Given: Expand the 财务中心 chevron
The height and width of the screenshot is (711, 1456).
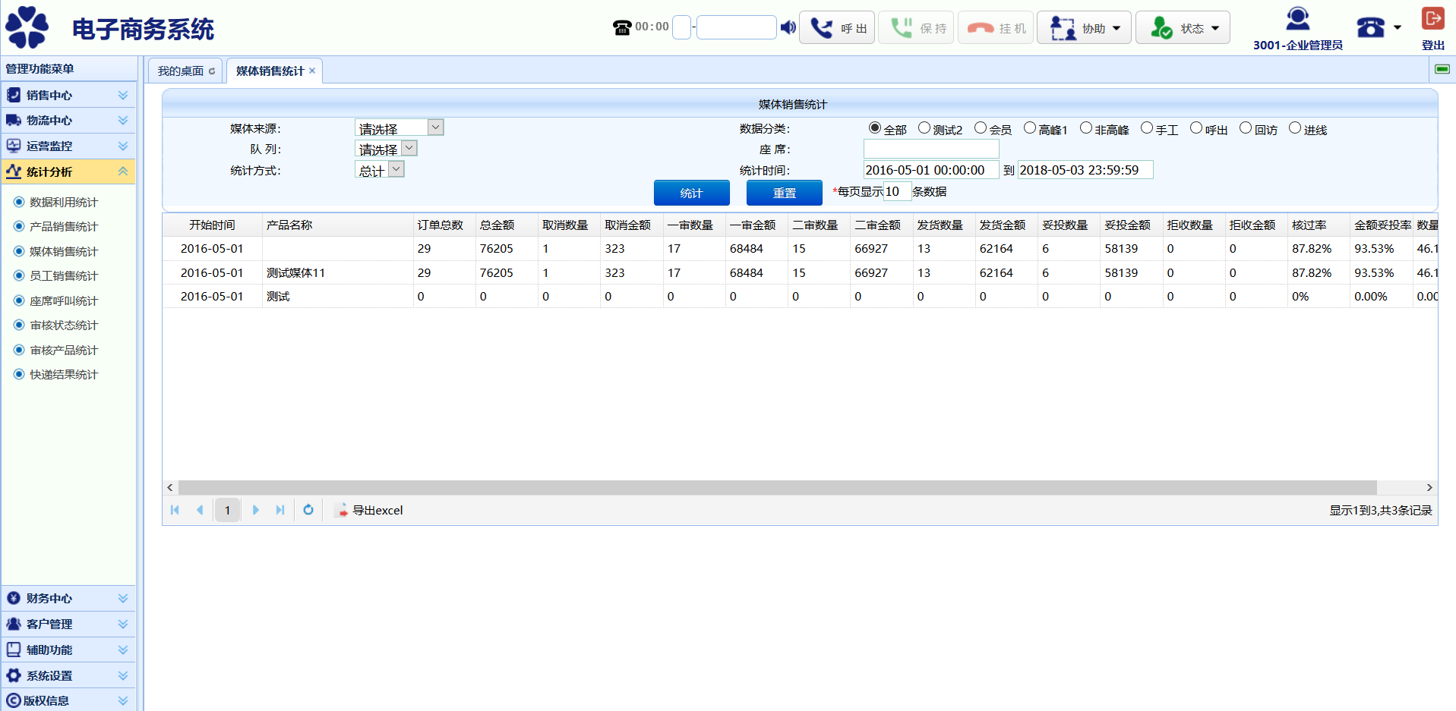Looking at the screenshot, I should coord(123,598).
